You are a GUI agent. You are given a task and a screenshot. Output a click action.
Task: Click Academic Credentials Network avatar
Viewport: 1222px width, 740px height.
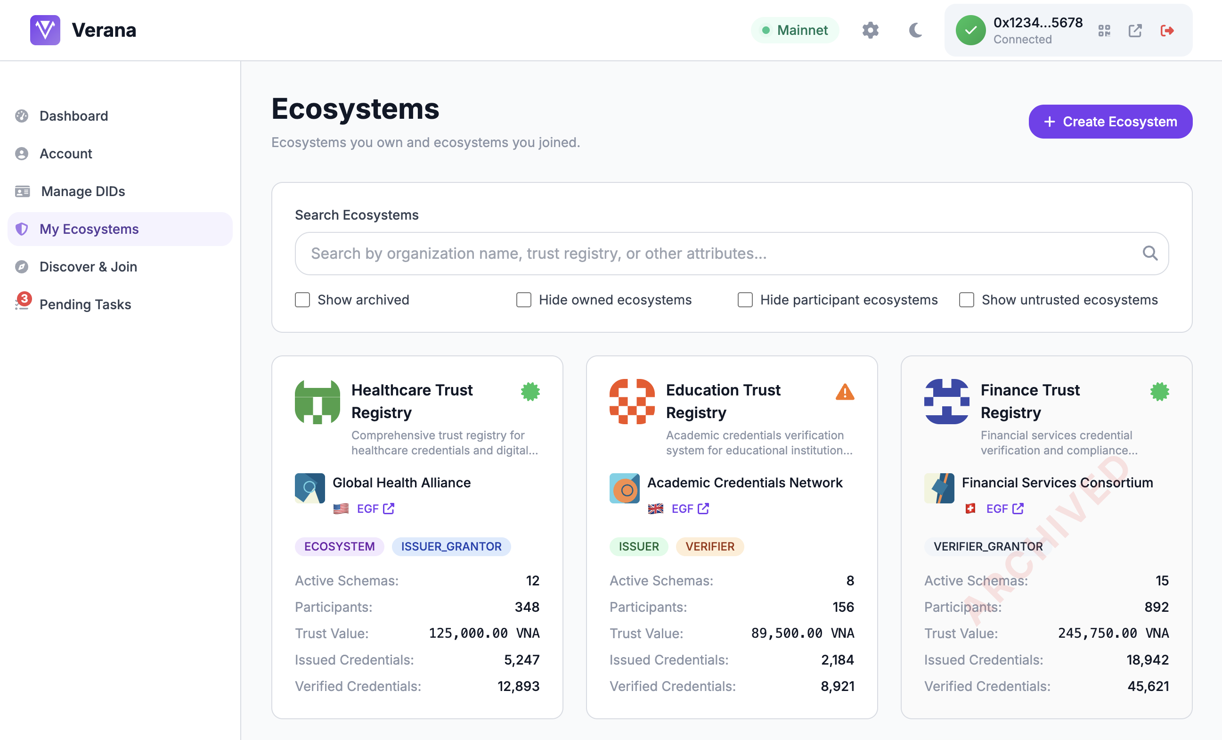click(x=624, y=488)
